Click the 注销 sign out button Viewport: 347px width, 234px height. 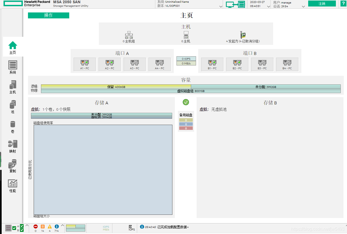click(322, 4)
